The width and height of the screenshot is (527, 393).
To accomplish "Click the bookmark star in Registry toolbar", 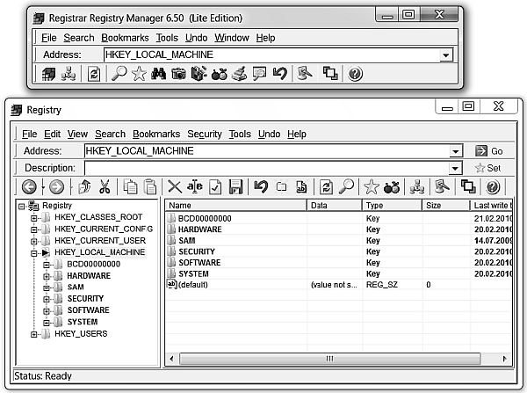I will tap(372, 186).
